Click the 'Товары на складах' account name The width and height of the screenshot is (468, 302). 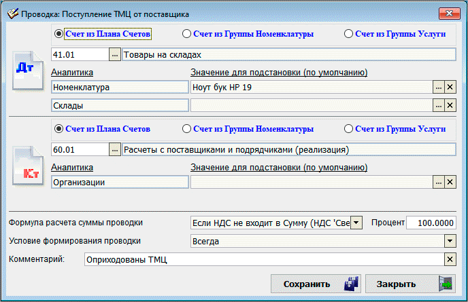289,54
